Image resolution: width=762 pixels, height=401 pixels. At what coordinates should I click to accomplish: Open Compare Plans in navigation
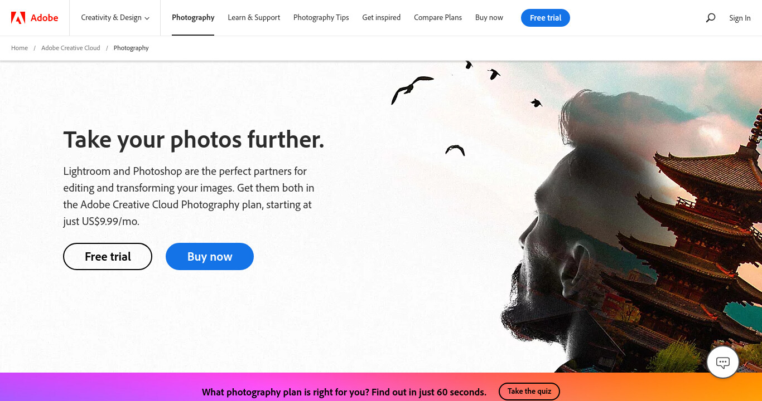(438, 18)
